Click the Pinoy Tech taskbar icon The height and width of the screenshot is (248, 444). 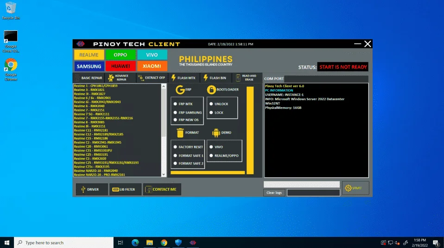point(193,242)
